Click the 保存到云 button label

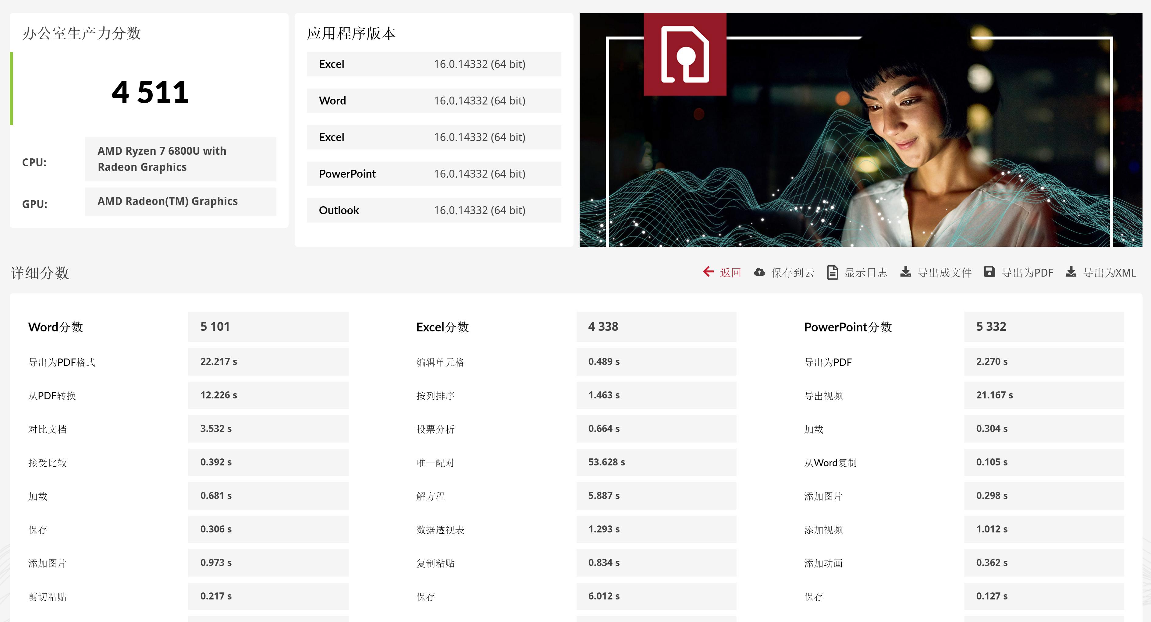coord(793,273)
